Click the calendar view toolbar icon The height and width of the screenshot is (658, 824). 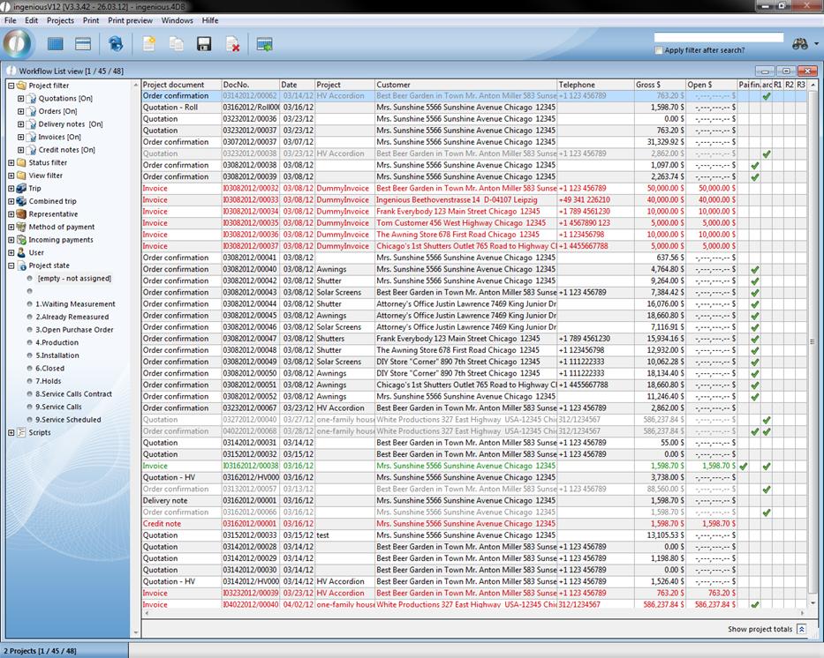tap(83, 43)
